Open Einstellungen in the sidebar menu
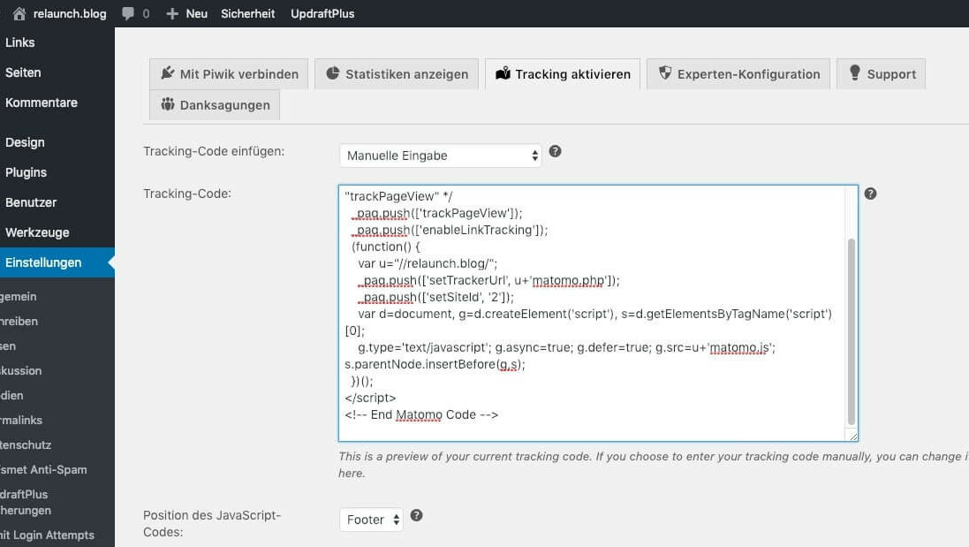The height and width of the screenshot is (547, 969). tap(57, 262)
